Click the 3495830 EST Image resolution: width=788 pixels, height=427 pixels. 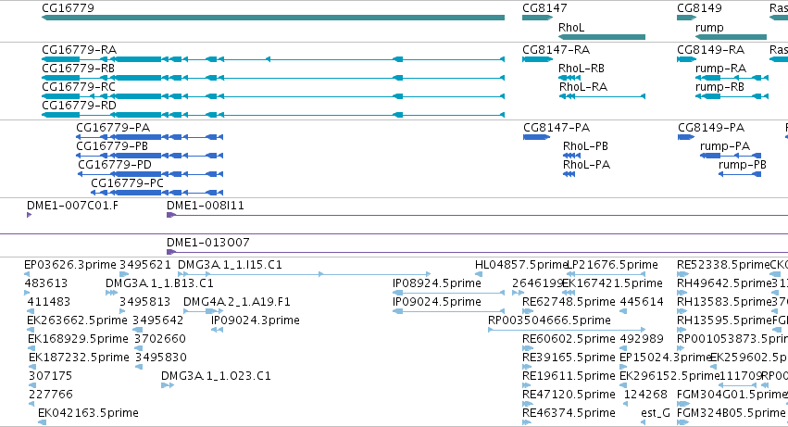(139, 367)
